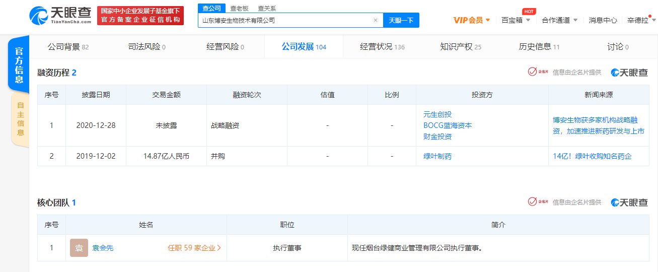Switch to the 历史信息 tab

(x=539, y=47)
